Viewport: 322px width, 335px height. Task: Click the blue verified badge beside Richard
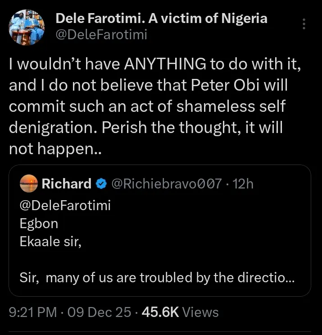(x=101, y=184)
